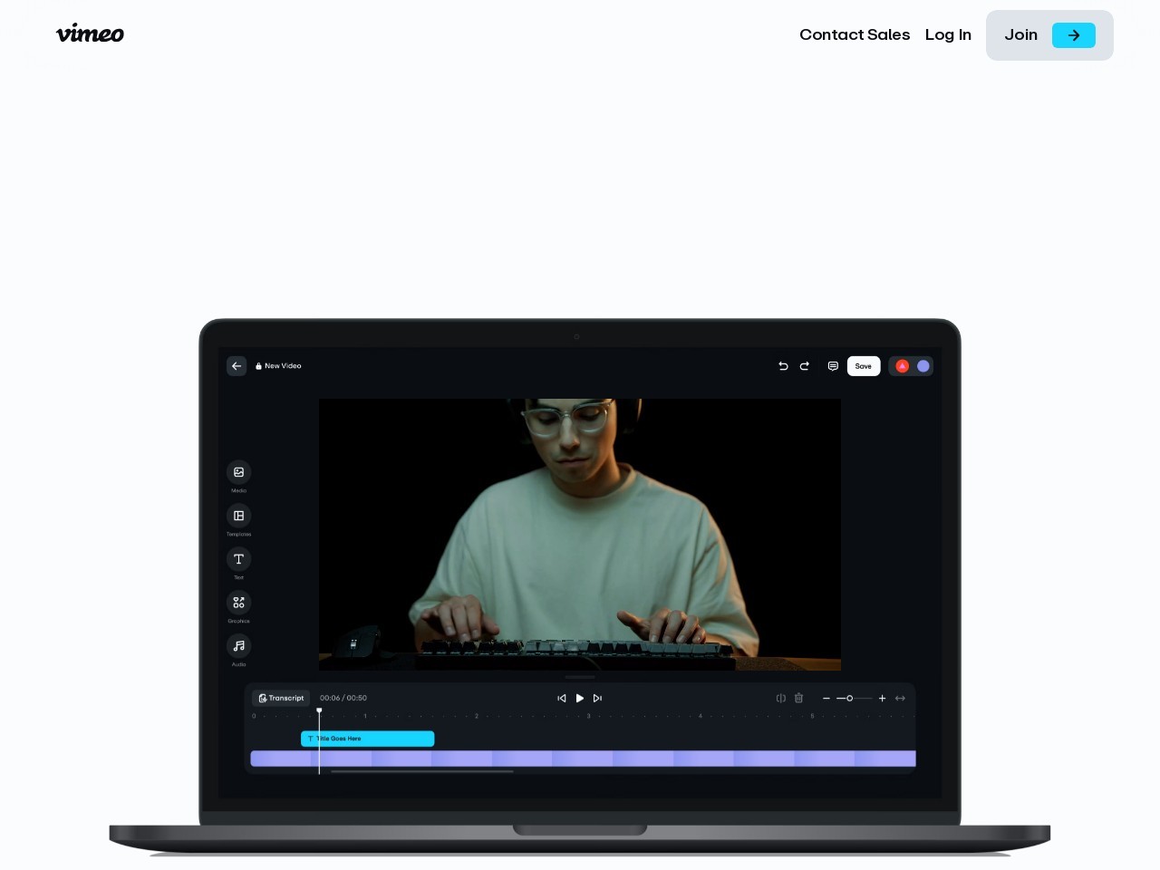The width and height of the screenshot is (1160, 870).
Task: Undo the last edit
Action: 783,366
